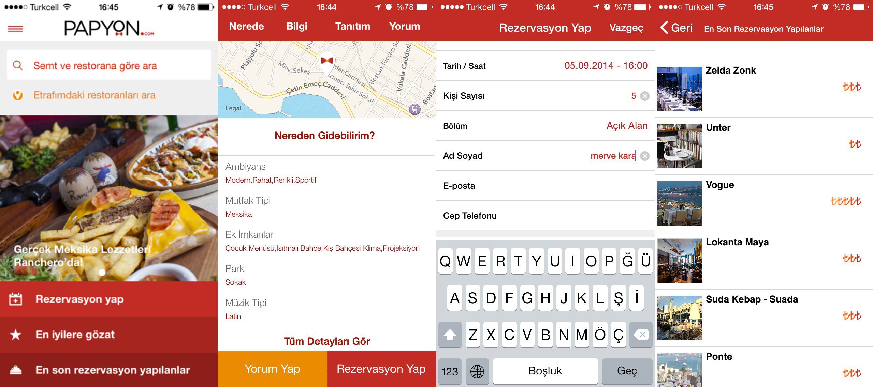
Task: Switch to the Bilgi tab
Action: click(x=296, y=26)
